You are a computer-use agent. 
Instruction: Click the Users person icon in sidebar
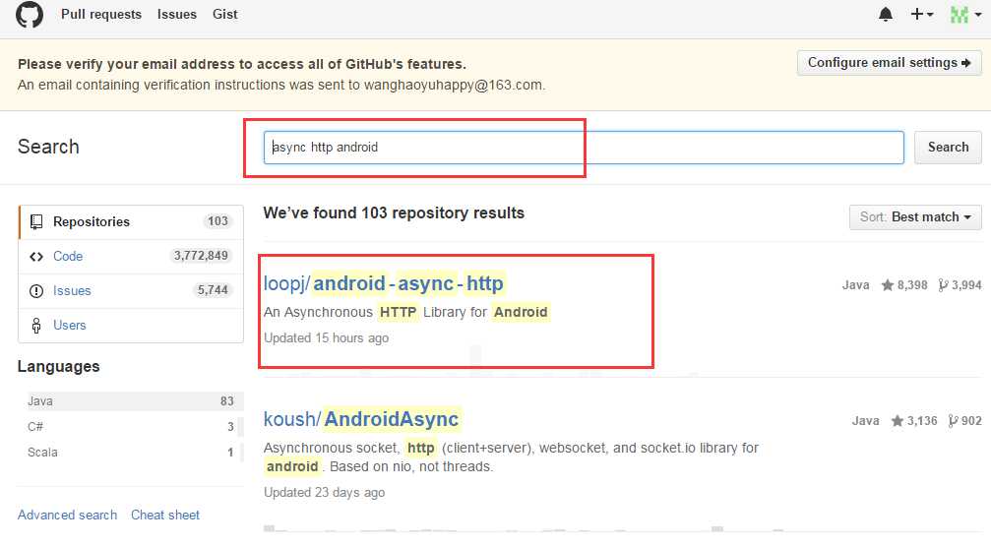[36, 326]
